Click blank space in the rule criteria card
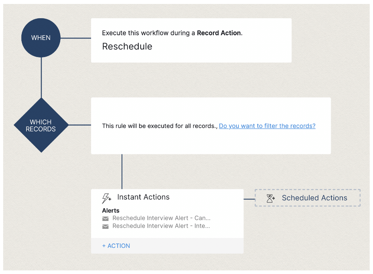The width and height of the screenshot is (373, 274). coord(210,143)
